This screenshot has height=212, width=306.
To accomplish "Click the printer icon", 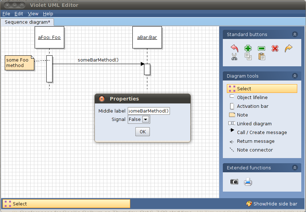I will (248, 182).
